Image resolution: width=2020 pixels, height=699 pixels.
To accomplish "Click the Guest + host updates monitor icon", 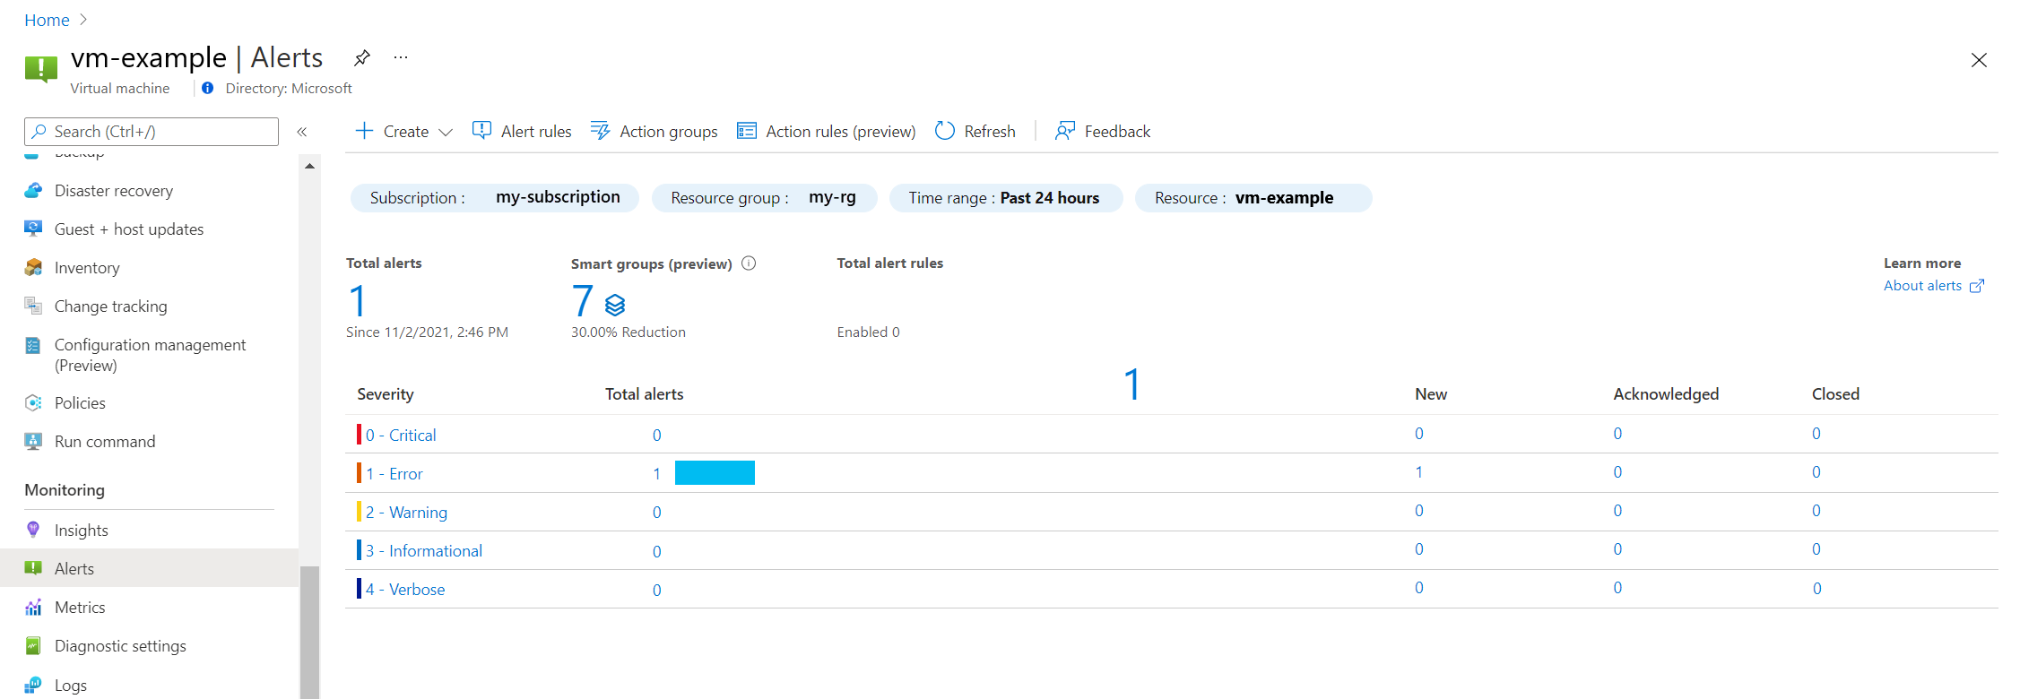I will click(33, 229).
